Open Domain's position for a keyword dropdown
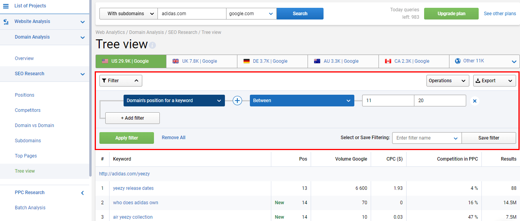 [174, 101]
